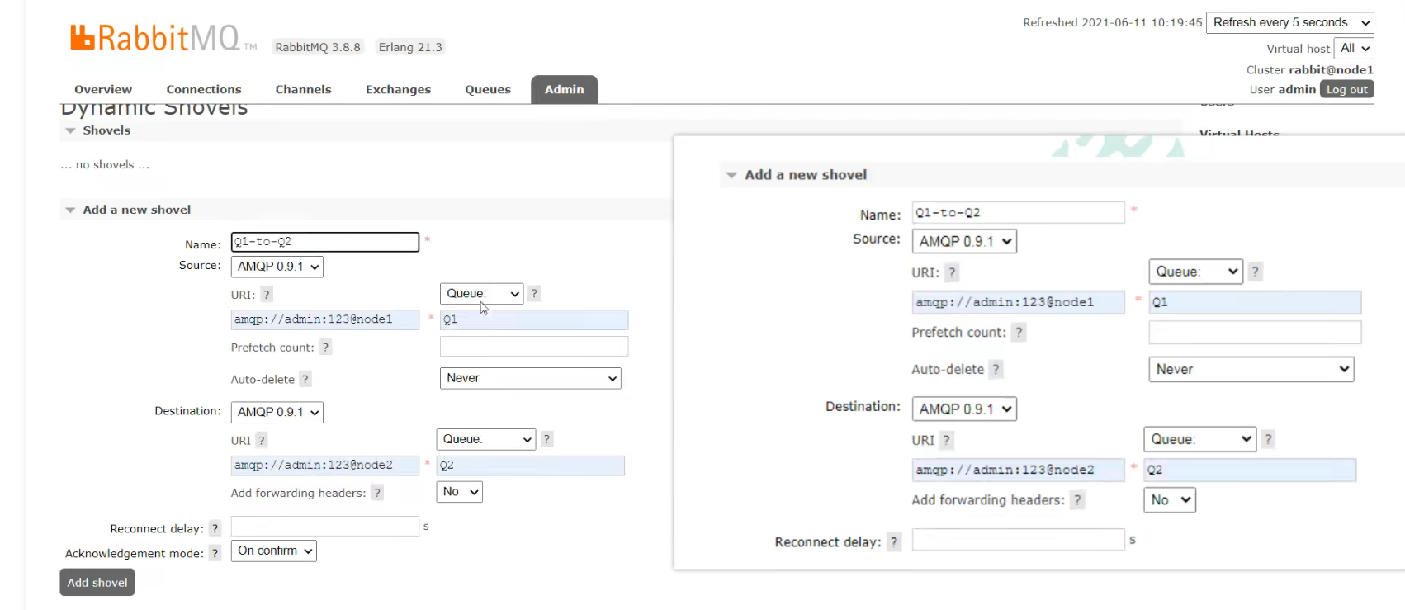Focus Reconnect delay field in enlarged panel
The width and height of the screenshot is (1405, 610).
pyautogui.click(x=1019, y=540)
